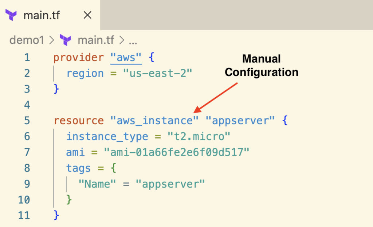Click the "region" attribute

pyautogui.click(x=85, y=74)
